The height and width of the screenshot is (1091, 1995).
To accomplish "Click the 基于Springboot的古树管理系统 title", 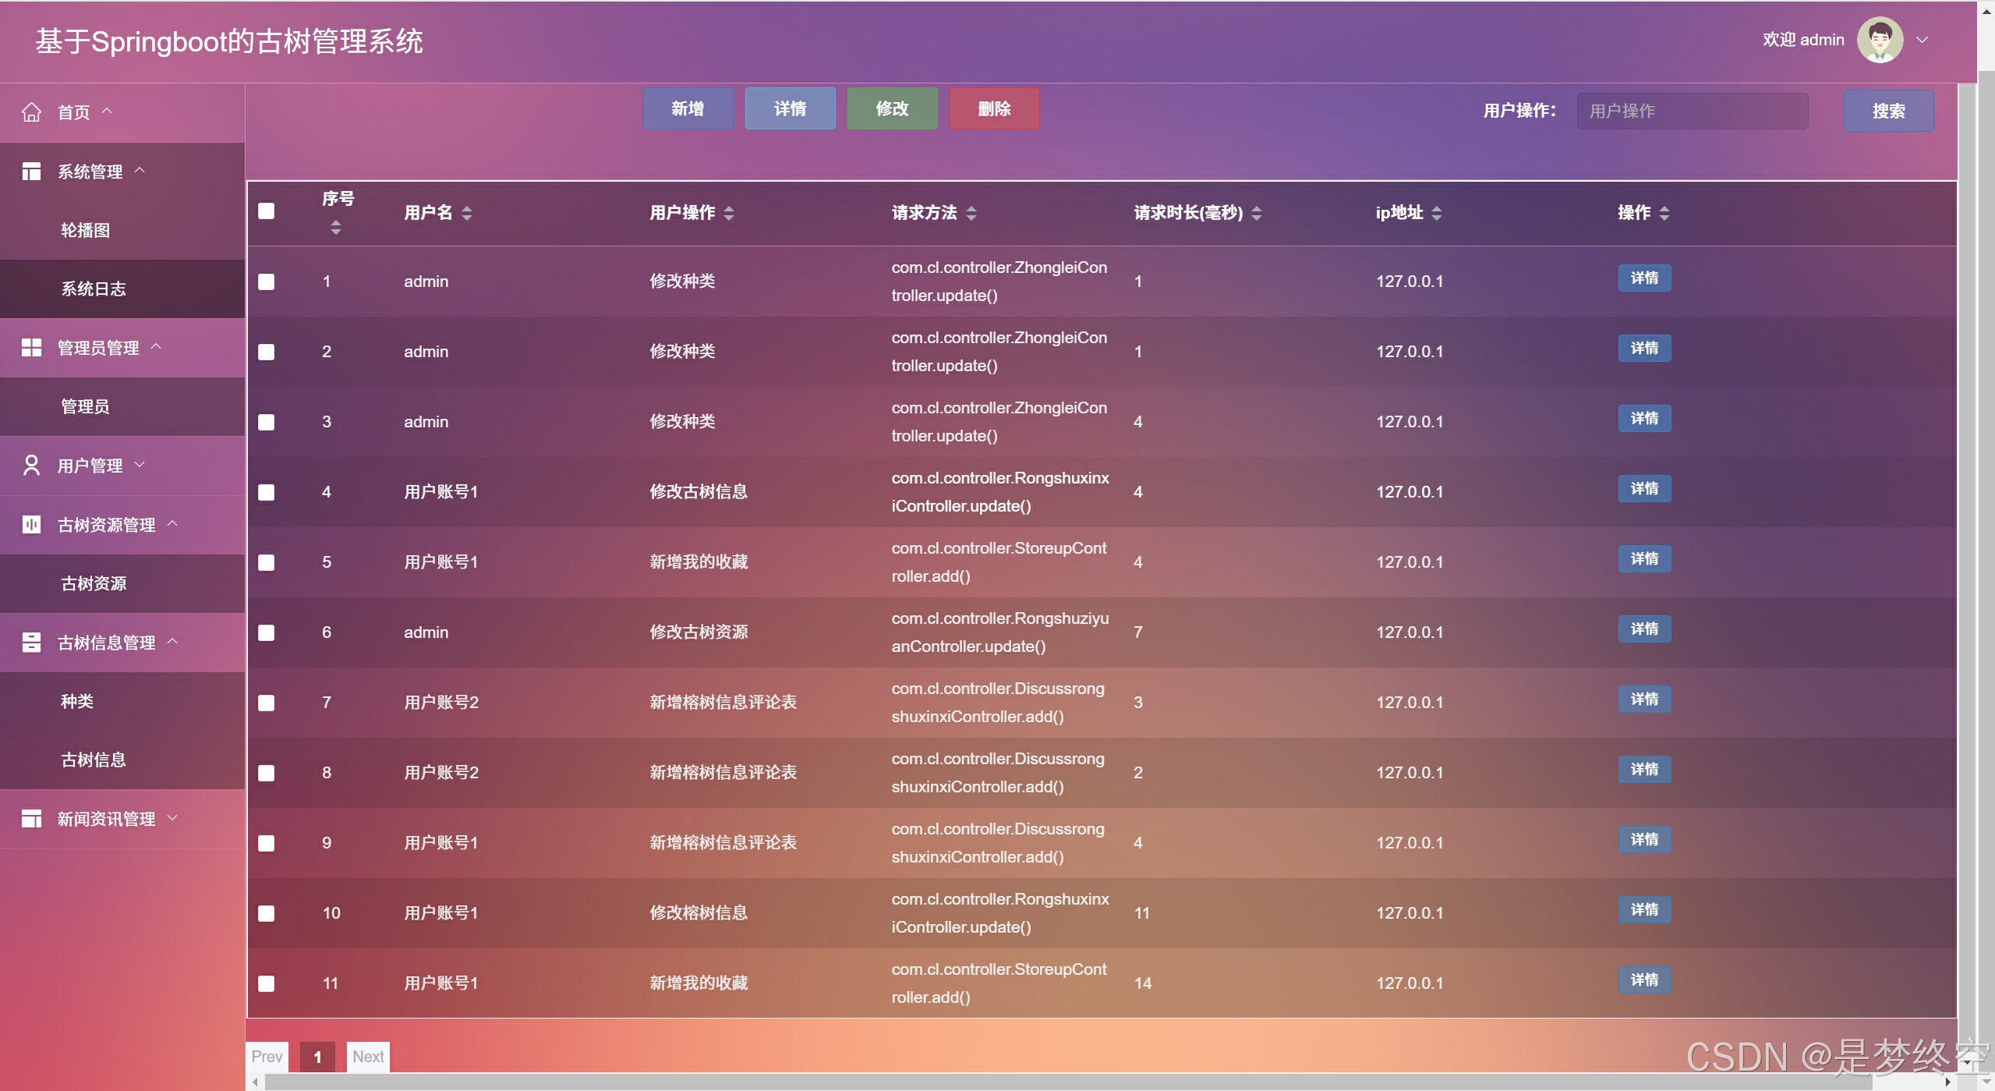I will [229, 41].
